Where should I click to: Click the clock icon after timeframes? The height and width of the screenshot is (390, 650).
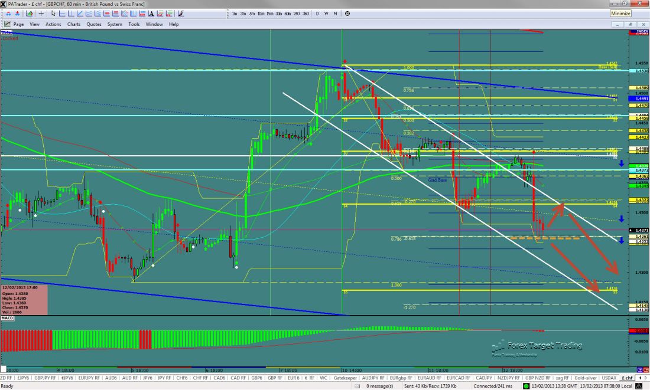(347, 13)
